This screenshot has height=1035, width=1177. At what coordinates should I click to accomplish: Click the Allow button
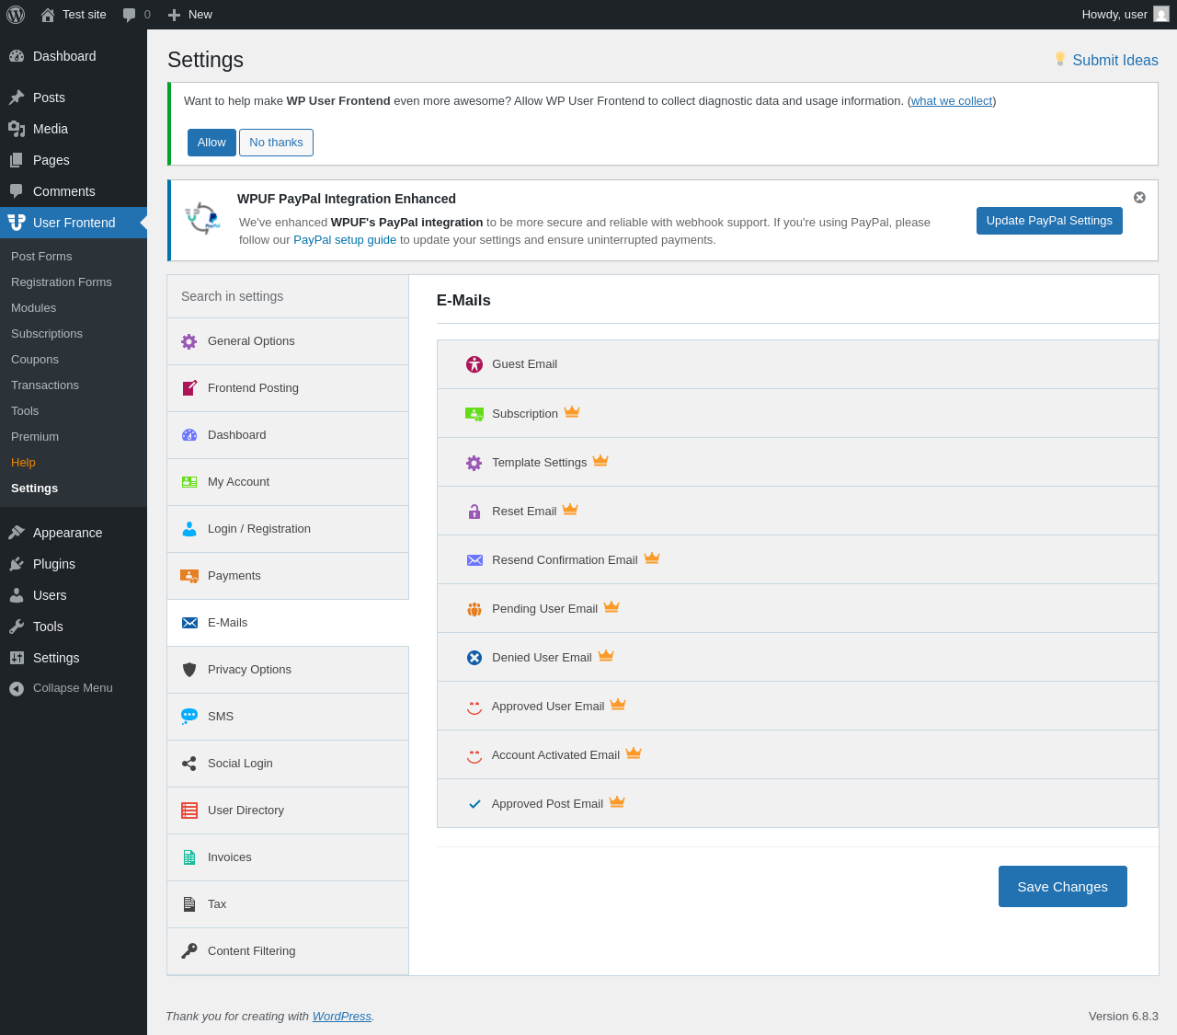[x=211, y=143]
